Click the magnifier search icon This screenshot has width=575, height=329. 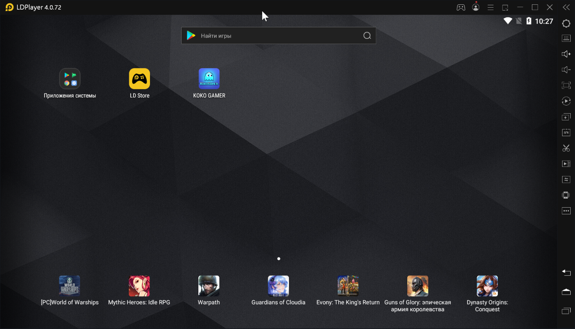pos(367,35)
